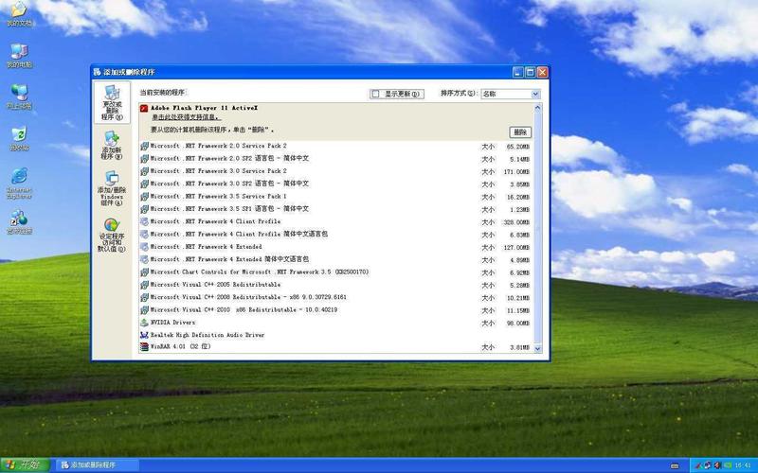758x473 pixels.
Task: Open 添加/删除 Windows 组件 sidebar icon
Action: coord(112,187)
